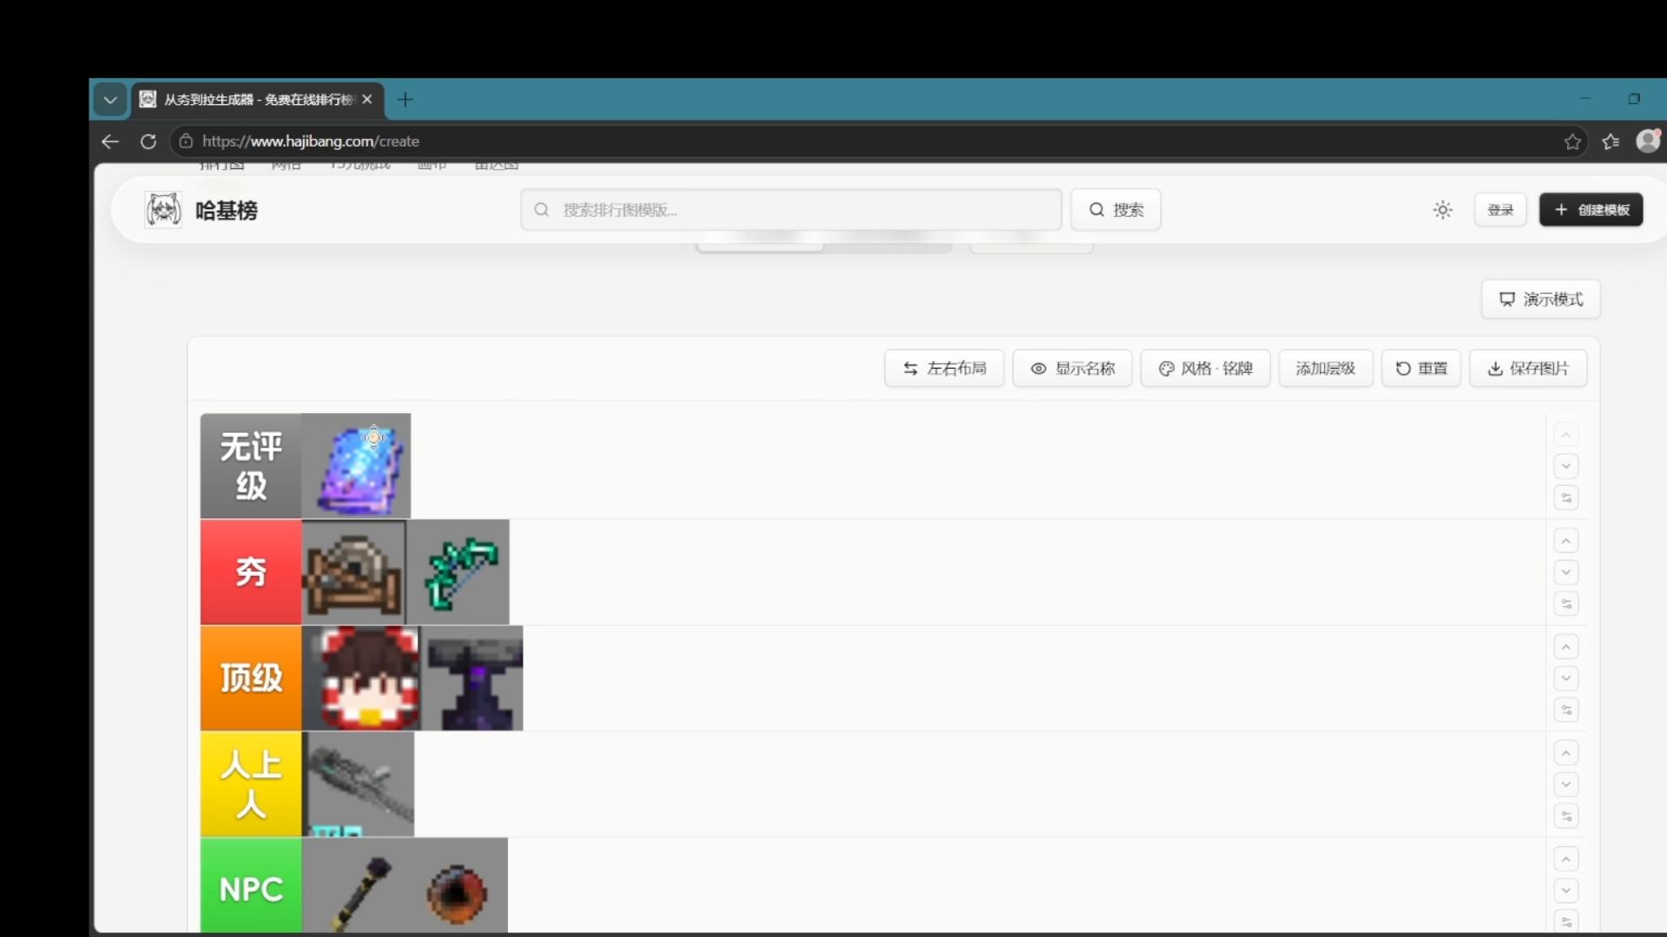Screen dimensions: 1667x937
Task: Select the wooden ballista item in 夯
Action: click(353, 573)
